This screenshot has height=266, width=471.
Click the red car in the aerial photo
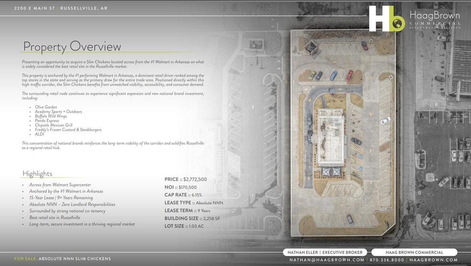[349, 75]
